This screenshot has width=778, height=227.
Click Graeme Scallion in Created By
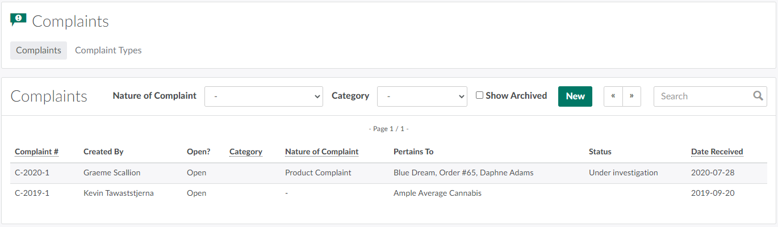pyautogui.click(x=111, y=173)
